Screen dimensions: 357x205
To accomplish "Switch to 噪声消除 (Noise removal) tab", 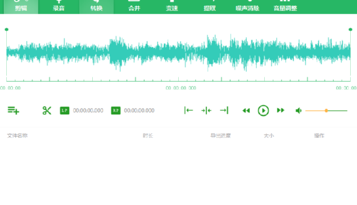I will (x=247, y=7).
